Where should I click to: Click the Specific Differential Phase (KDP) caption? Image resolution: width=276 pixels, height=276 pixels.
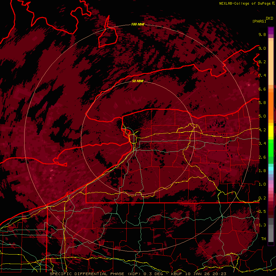click(96, 274)
